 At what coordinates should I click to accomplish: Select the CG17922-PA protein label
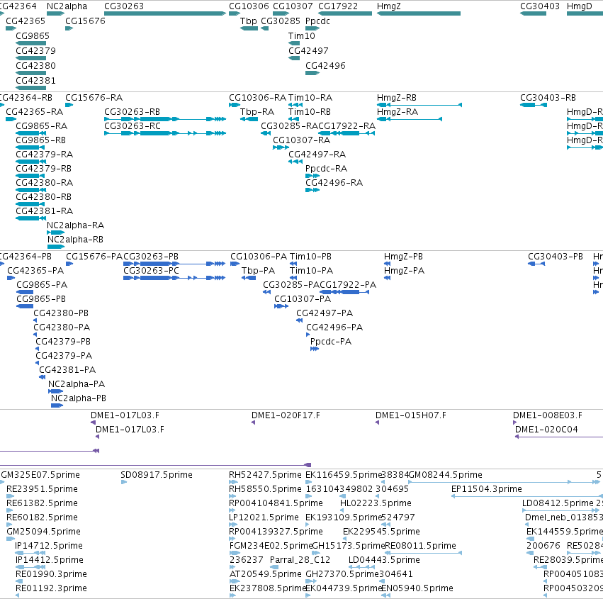click(348, 285)
